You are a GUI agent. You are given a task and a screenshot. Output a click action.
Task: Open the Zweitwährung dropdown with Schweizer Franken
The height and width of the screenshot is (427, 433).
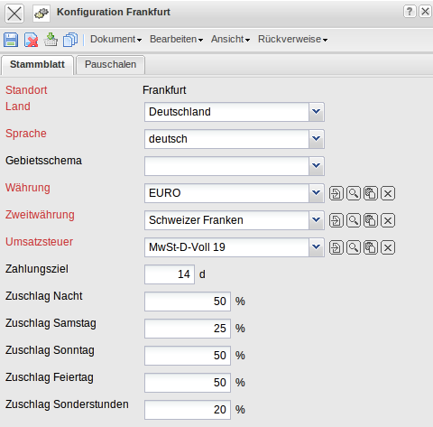pyautogui.click(x=316, y=220)
